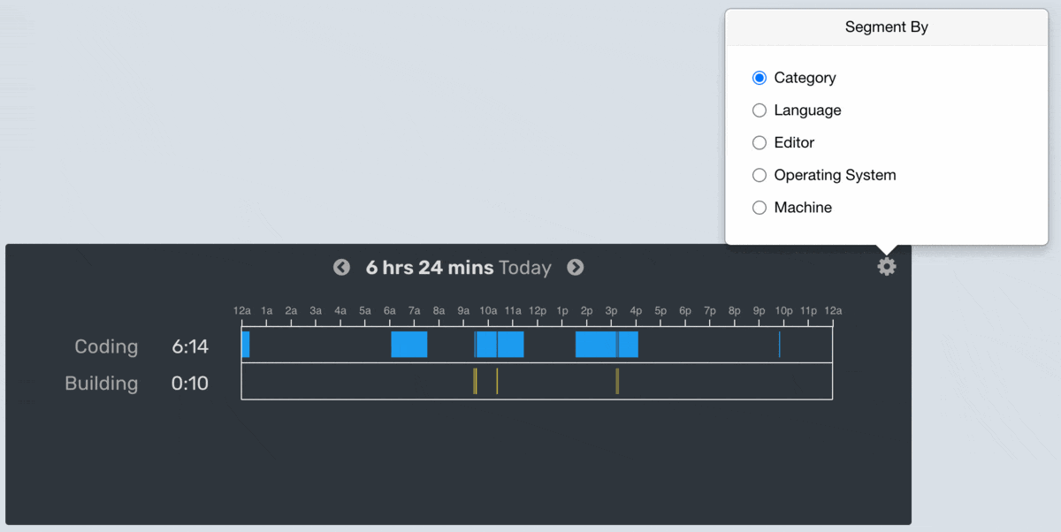Select Operating System radio option
The height and width of the screenshot is (532, 1061).
click(x=759, y=175)
